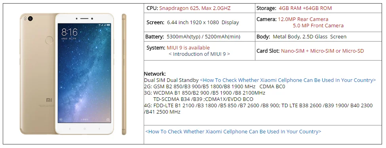Click the Mi logo on the phone's back
386x148 pixels.
pos(49,100)
